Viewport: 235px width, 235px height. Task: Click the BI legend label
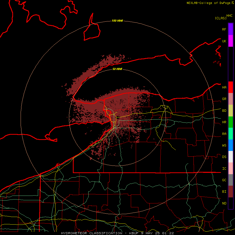coord(224,192)
